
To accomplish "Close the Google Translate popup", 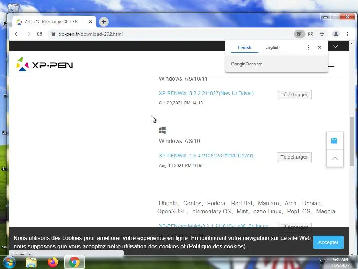I will coord(320,47).
